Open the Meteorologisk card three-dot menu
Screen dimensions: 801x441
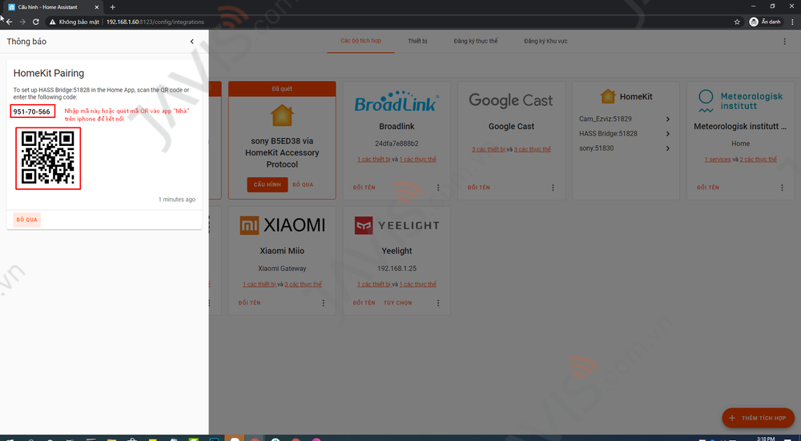tap(782, 188)
